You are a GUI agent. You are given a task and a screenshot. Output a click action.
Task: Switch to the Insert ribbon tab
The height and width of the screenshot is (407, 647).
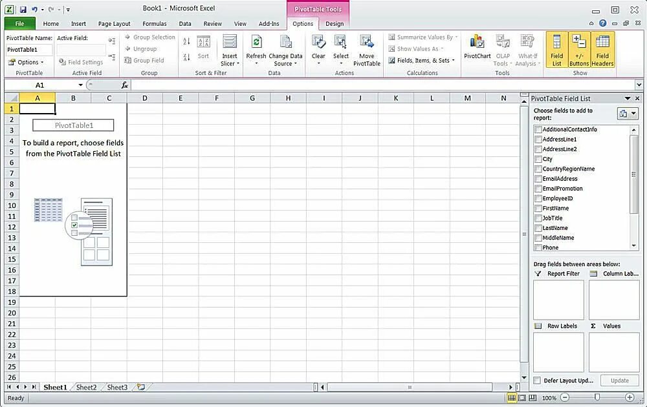click(x=78, y=24)
